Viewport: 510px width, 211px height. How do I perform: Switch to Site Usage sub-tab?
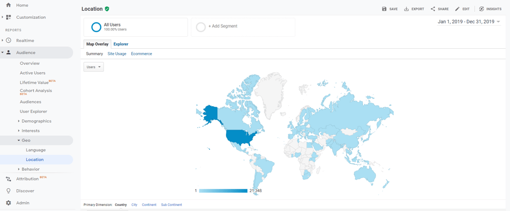coord(117,54)
